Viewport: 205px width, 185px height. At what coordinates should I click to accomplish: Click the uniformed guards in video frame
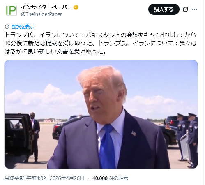tap(187, 140)
